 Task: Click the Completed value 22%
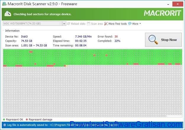(118, 41)
